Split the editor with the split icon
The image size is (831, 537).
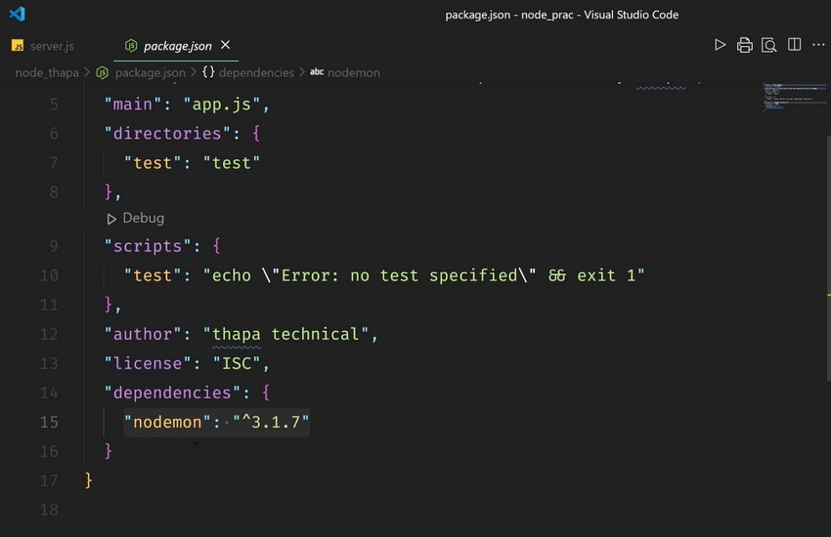[794, 45]
